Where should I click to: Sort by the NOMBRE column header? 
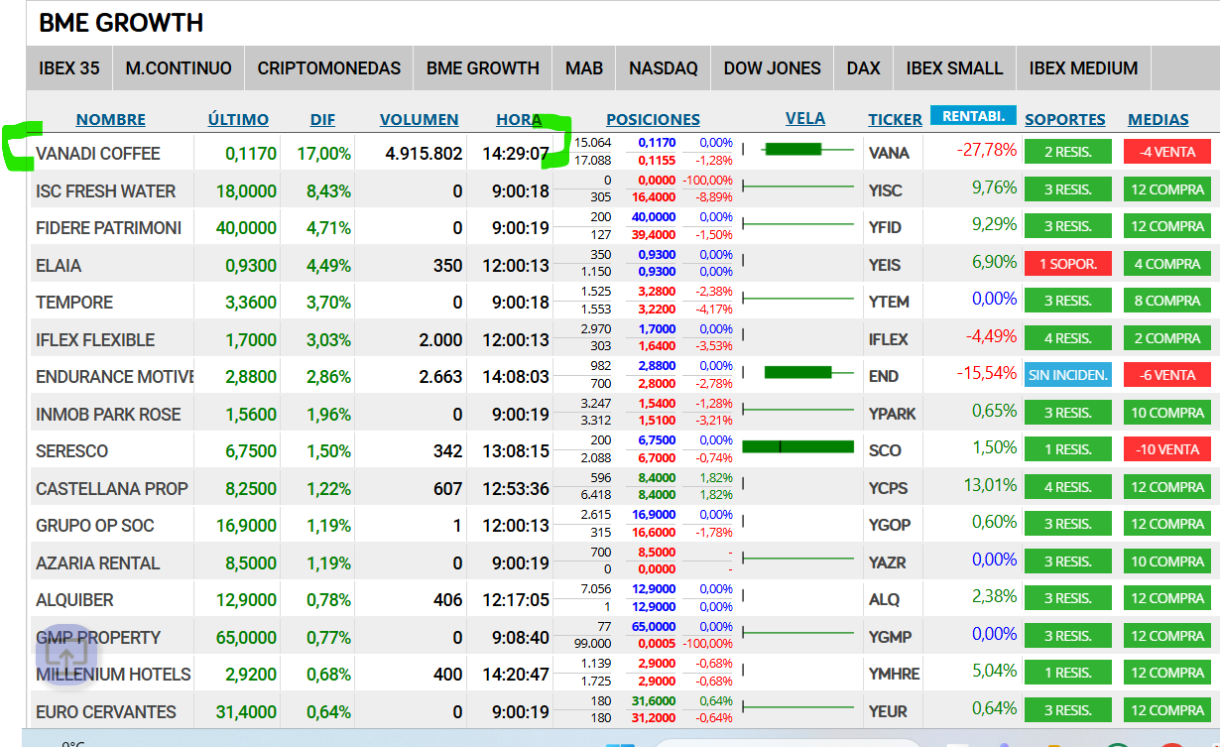click(x=111, y=119)
